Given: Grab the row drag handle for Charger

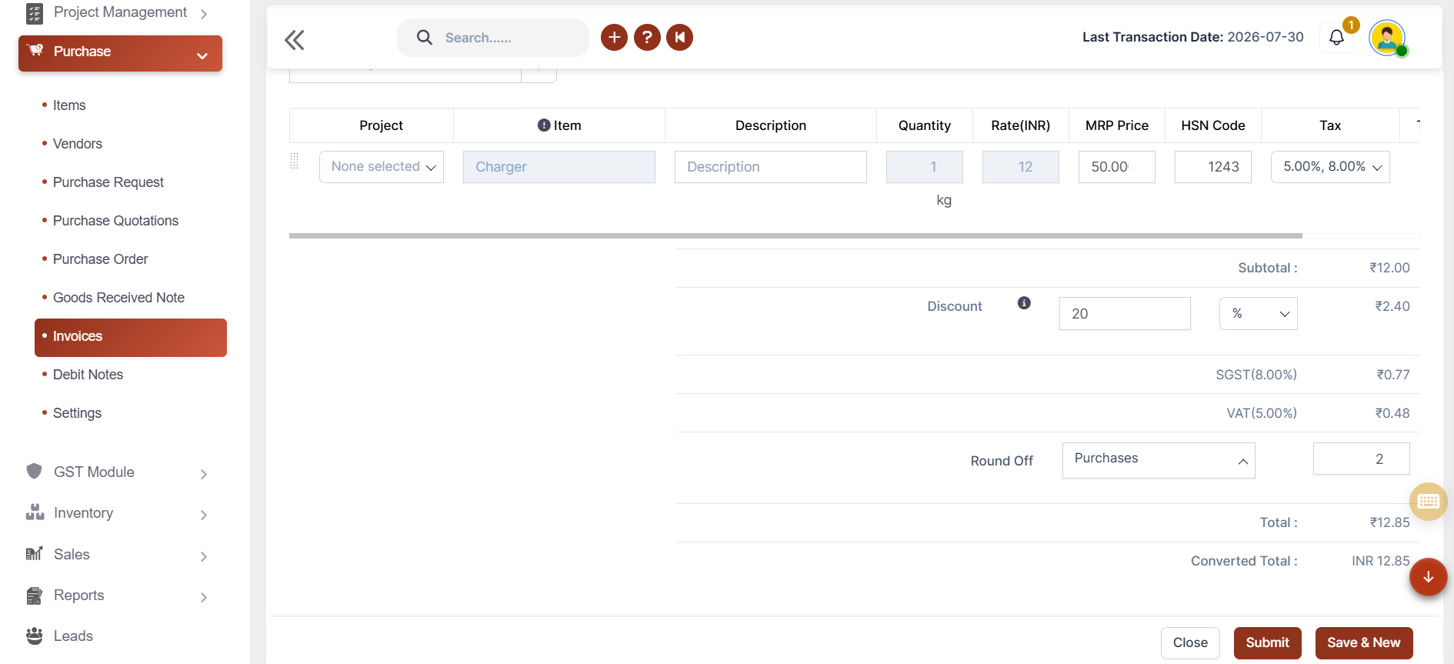Looking at the screenshot, I should pyautogui.click(x=294, y=161).
